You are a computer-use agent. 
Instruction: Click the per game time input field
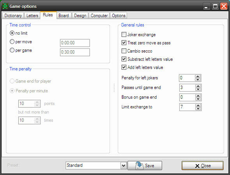click(75, 52)
